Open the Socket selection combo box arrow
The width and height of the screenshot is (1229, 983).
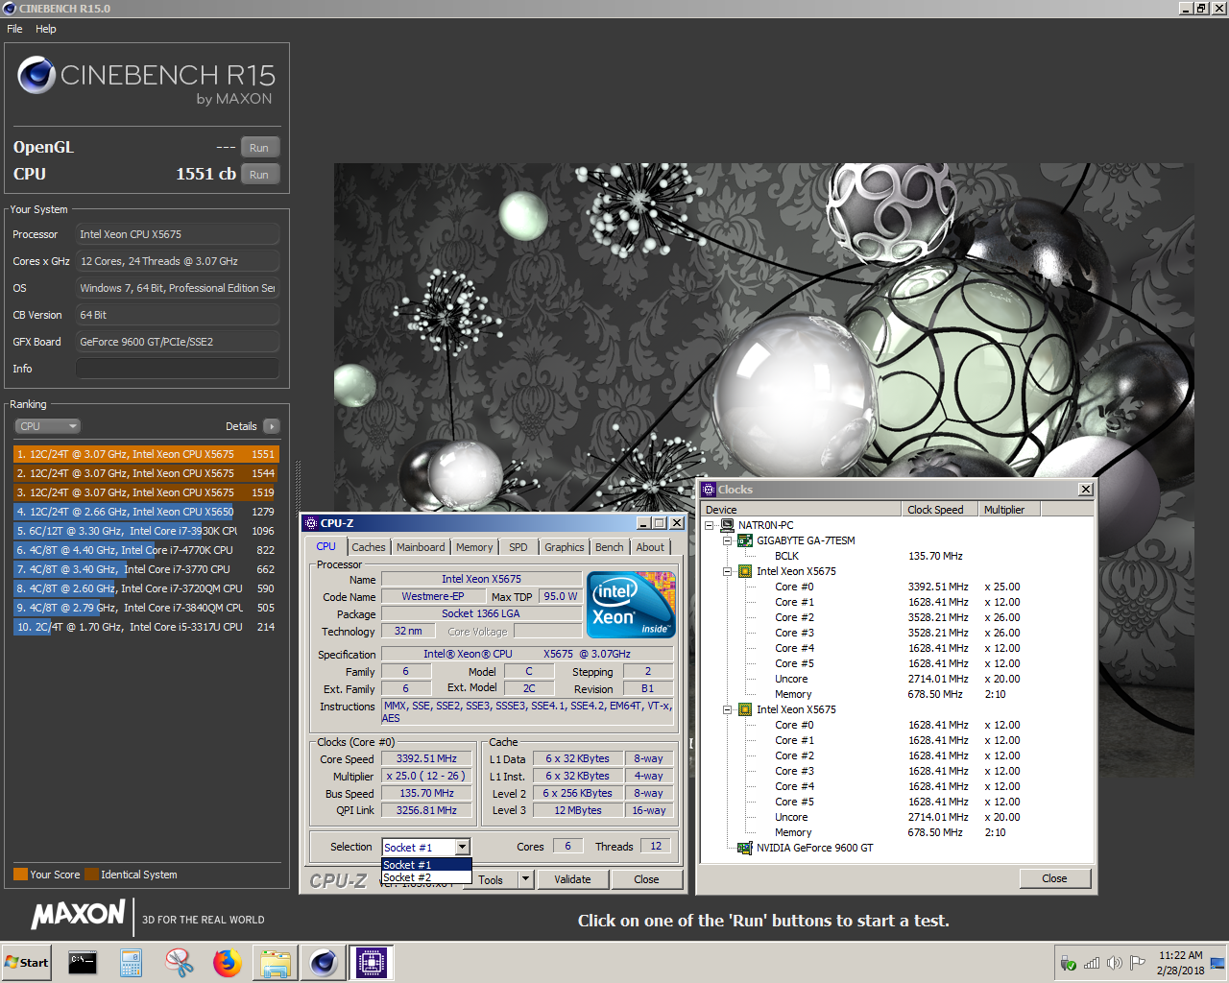[x=462, y=848]
